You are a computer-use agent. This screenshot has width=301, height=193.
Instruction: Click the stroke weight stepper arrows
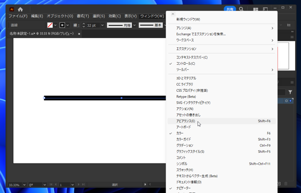coord(84,25)
